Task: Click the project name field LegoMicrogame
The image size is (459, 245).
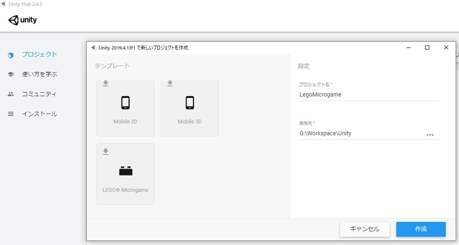Action: coord(368,95)
